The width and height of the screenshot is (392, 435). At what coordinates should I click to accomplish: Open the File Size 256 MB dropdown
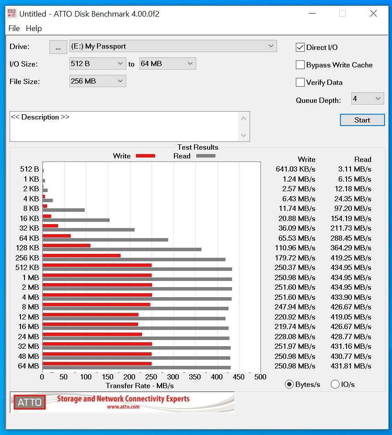97,81
